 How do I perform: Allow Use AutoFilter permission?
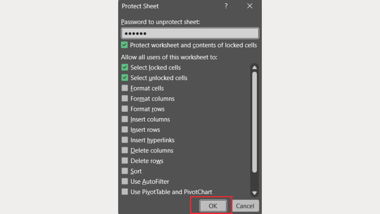coord(125,182)
